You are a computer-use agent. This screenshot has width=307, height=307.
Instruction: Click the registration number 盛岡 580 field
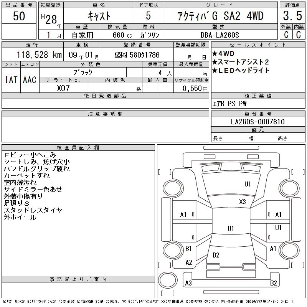click(x=137, y=54)
